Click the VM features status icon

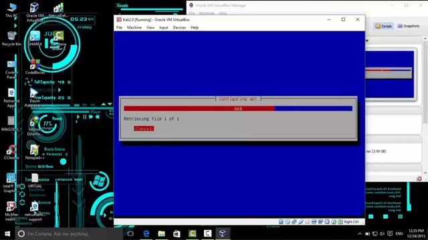327,222
